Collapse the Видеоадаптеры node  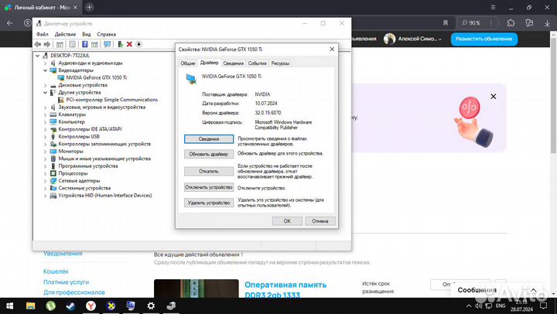[45, 70]
